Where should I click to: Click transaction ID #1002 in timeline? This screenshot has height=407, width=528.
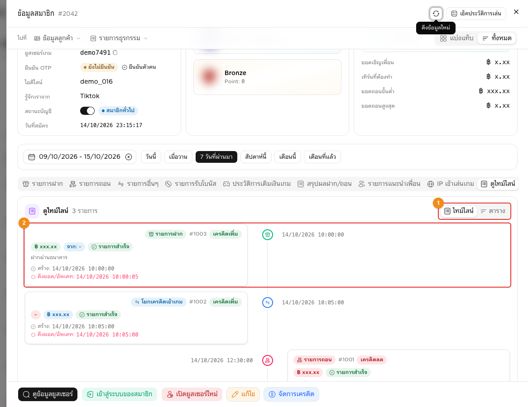[x=198, y=302]
